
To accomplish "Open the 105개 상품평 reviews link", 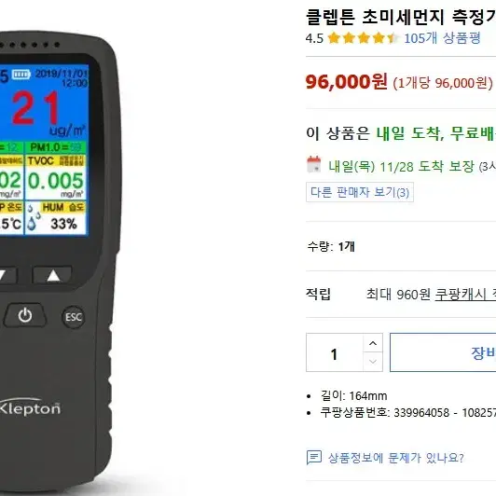I will click(442, 38).
